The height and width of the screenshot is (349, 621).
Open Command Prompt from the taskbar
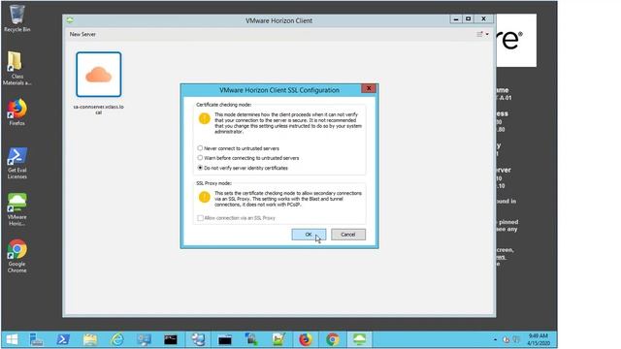pos(171,339)
